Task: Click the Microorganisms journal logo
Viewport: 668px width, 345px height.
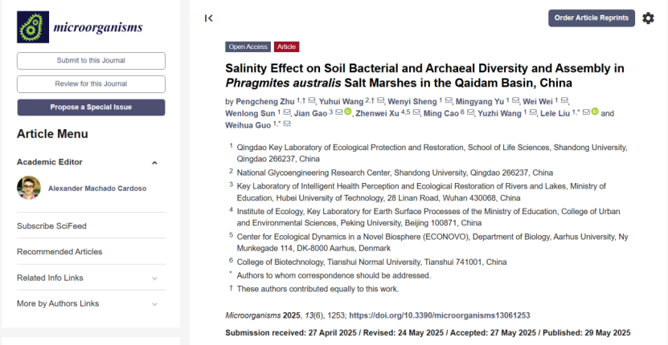Action: [x=80, y=27]
